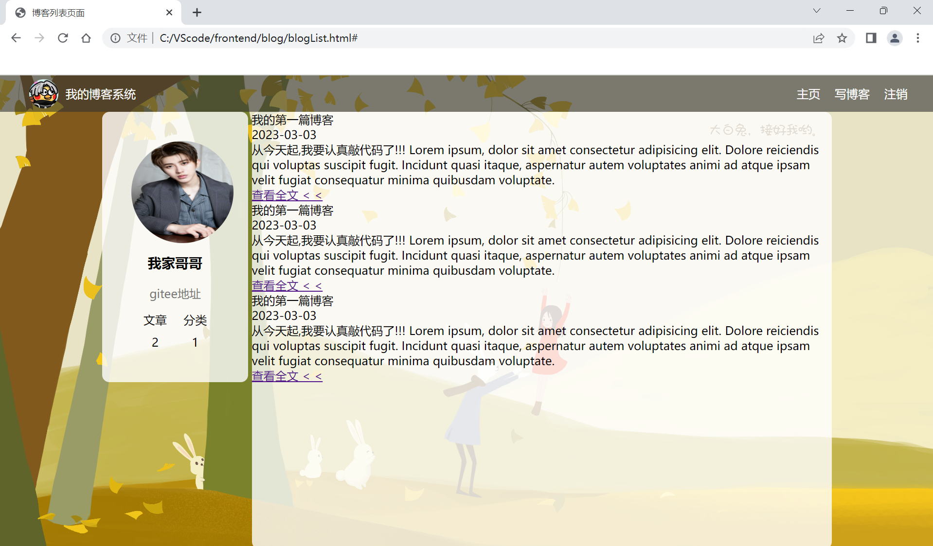Viewport: 933px width, 546px height.
Task: Expand the tab search dropdown
Action: click(817, 11)
